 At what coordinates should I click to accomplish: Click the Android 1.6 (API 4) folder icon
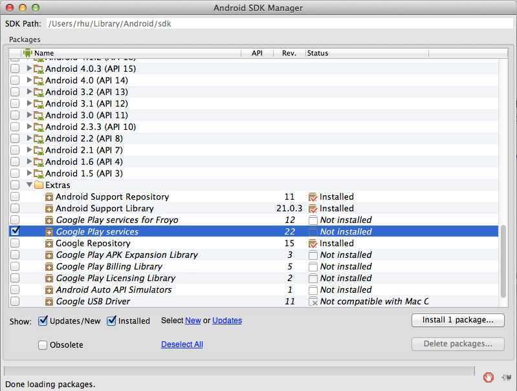point(39,162)
